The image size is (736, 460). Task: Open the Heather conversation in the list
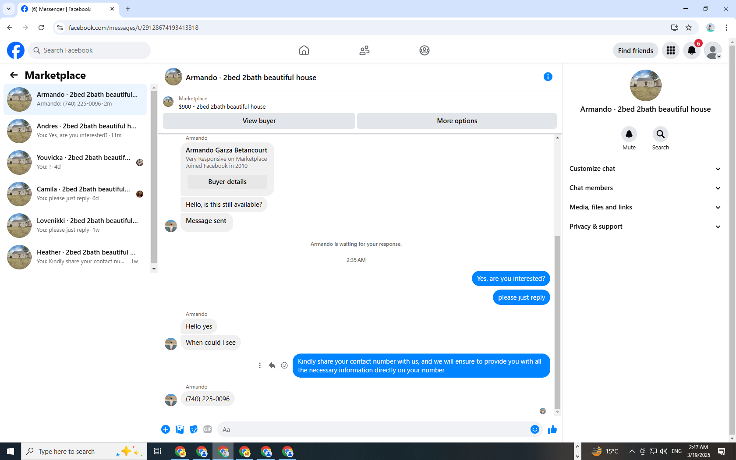point(75,257)
